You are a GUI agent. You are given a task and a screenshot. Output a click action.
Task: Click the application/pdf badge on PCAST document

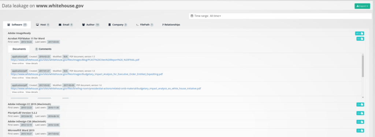(19, 57)
